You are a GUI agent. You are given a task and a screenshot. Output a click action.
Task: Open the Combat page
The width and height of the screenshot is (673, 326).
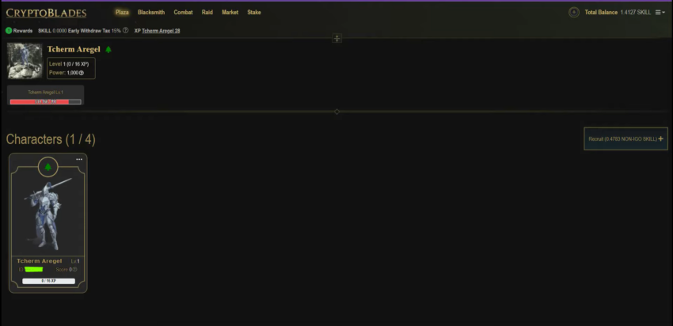coord(183,13)
